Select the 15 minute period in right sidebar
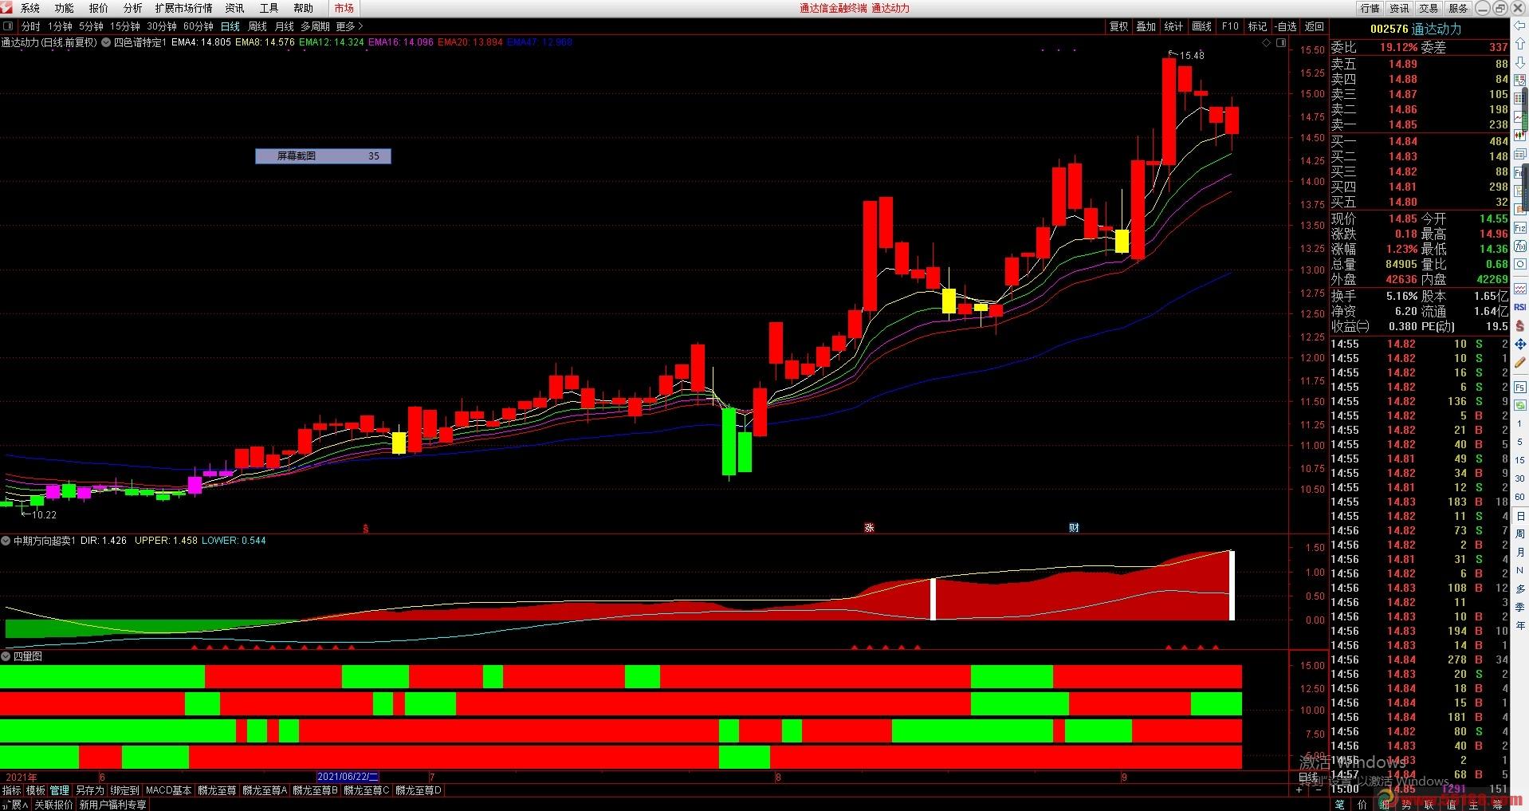1529x811 pixels. (x=1520, y=460)
